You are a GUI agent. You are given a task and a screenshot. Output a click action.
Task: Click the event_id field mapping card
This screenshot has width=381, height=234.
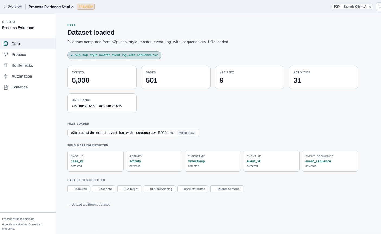(x=271, y=161)
